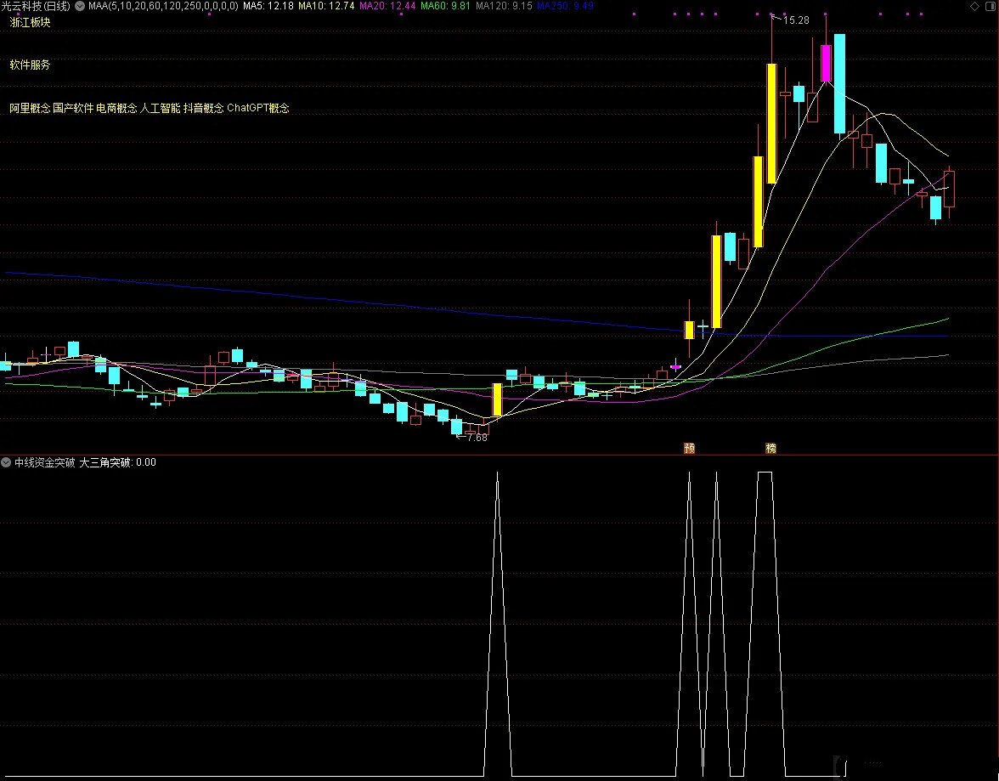Click the 国产软件 concept tag

point(73,108)
